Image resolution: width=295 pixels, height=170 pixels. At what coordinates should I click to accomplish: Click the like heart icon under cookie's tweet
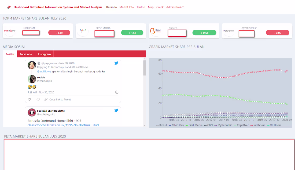tap(29, 99)
